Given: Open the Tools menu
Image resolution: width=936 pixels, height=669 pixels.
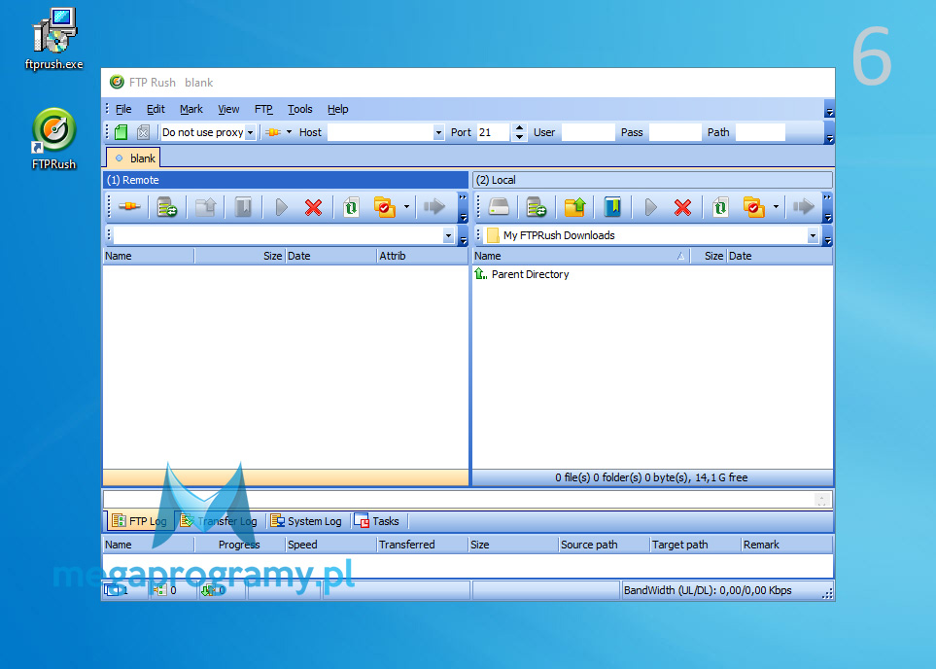Looking at the screenshot, I should (x=299, y=109).
